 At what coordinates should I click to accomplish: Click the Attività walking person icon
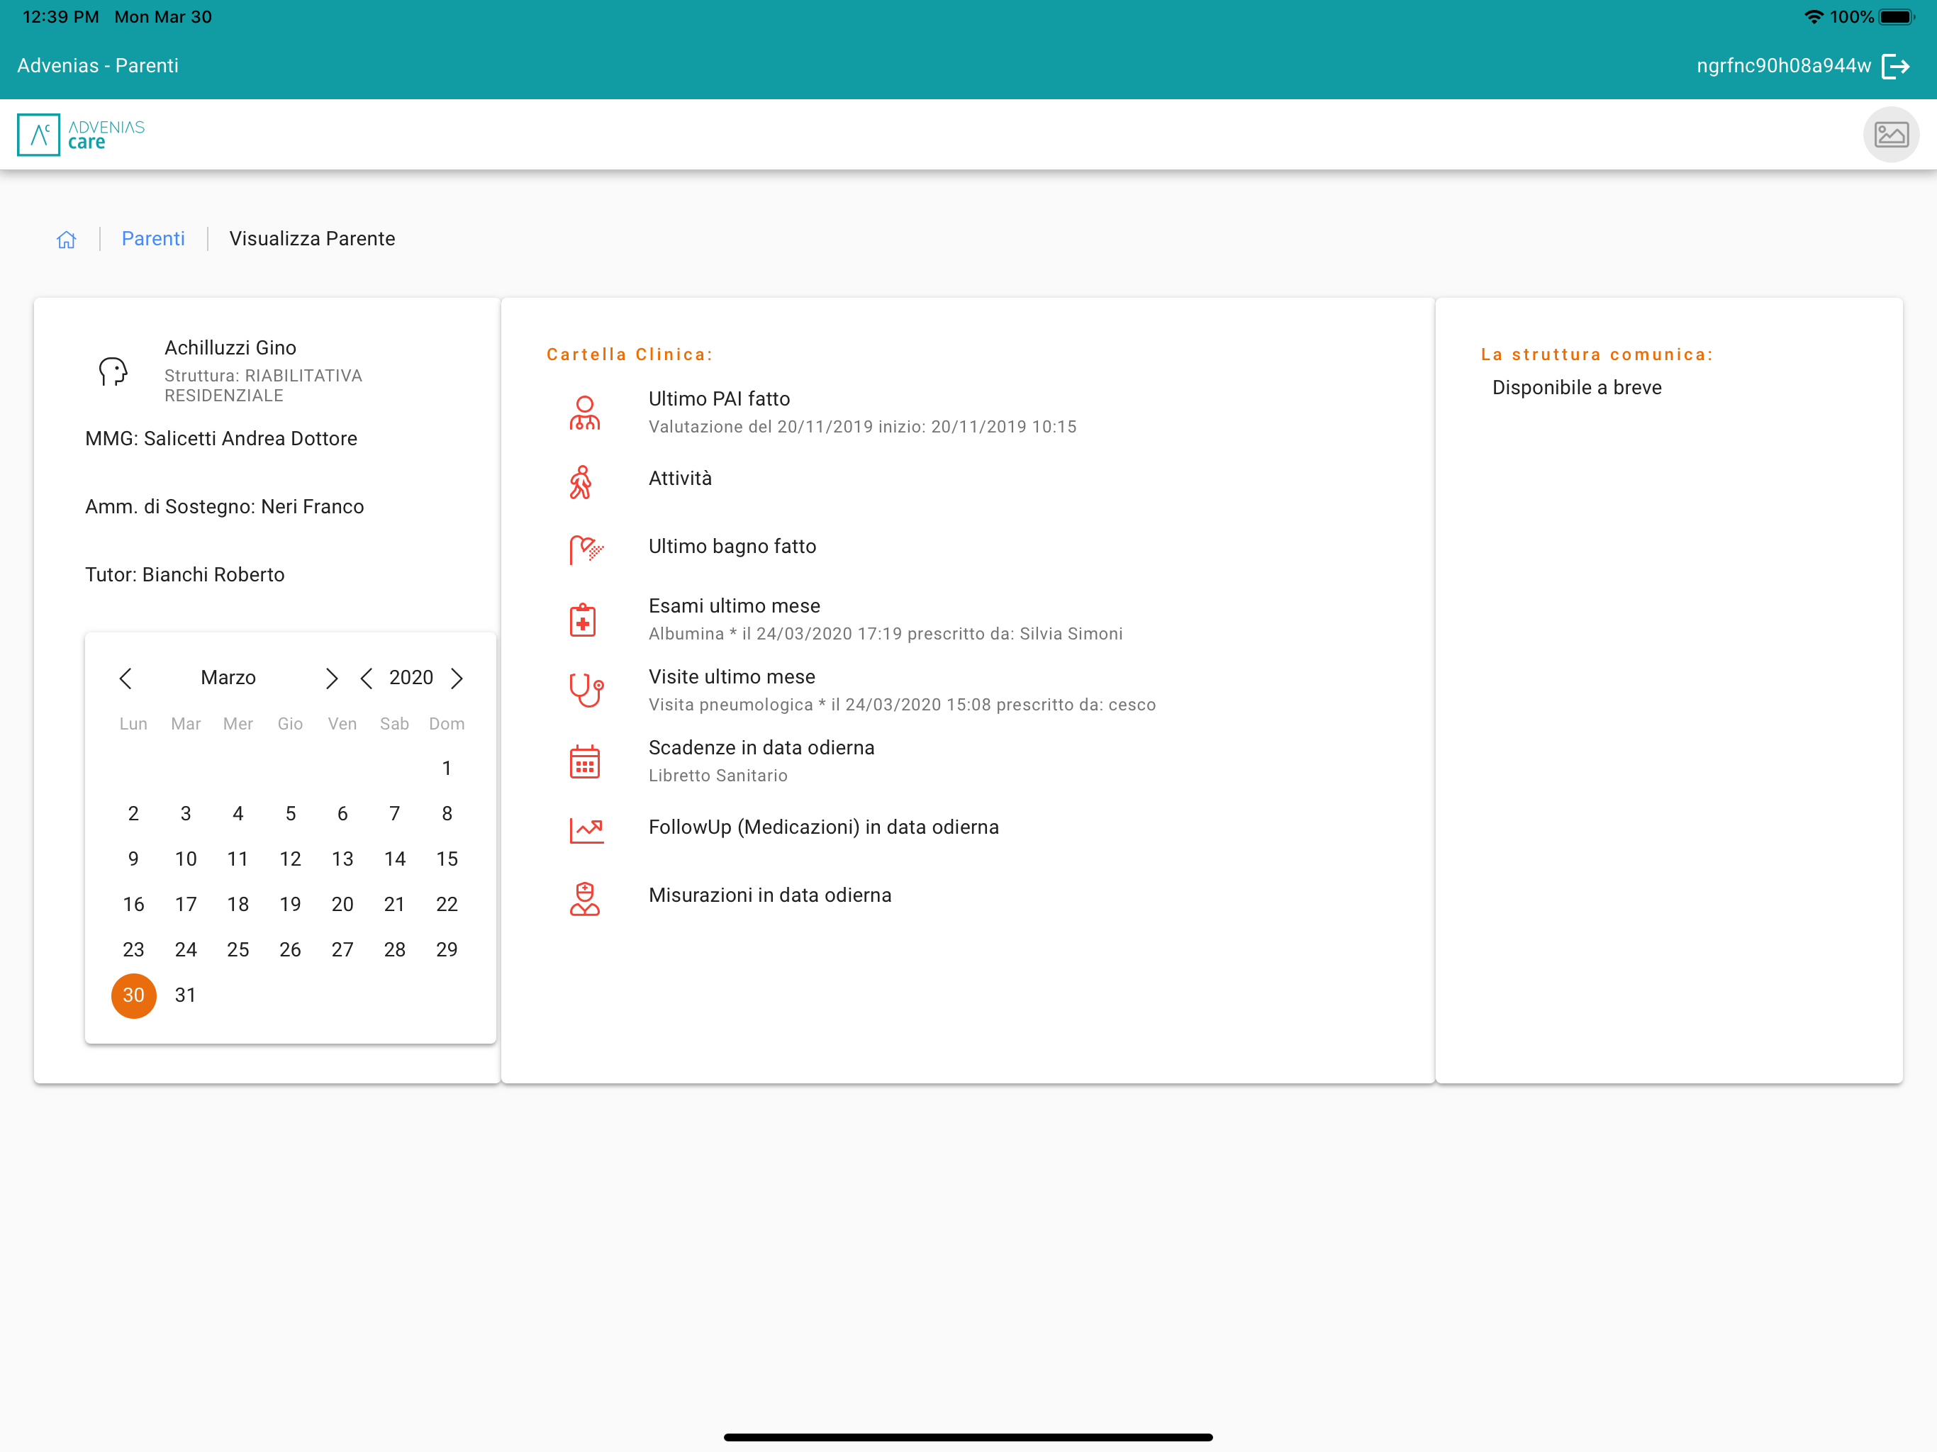pos(581,481)
